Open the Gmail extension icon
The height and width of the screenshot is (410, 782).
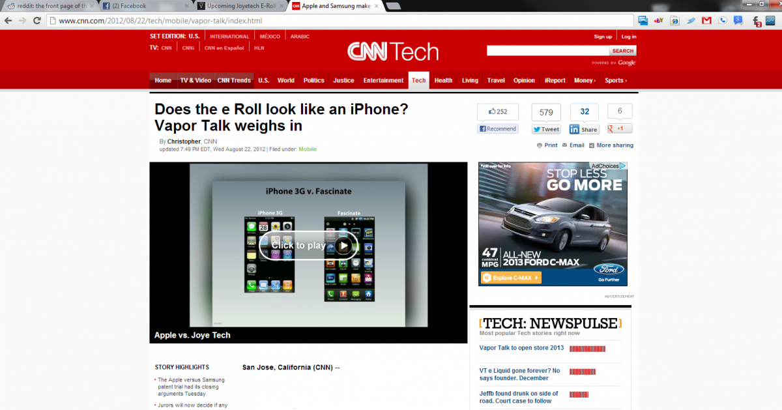pyautogui.click(x=706, y=21)
